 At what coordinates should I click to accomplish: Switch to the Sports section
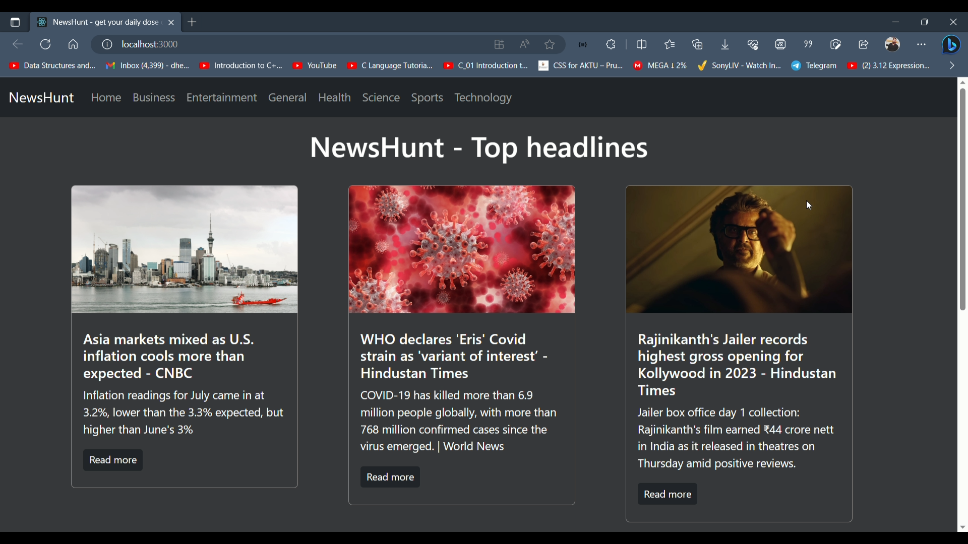click(x=427, y=97)
